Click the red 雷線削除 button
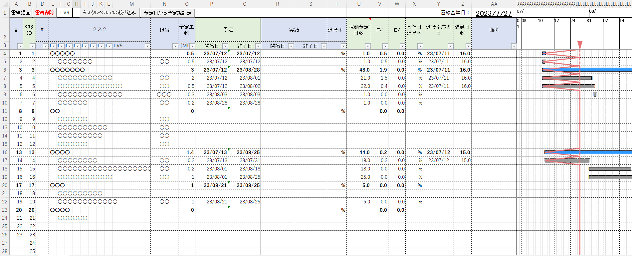This screenshot has height=256, width=632. click(45, 13)
